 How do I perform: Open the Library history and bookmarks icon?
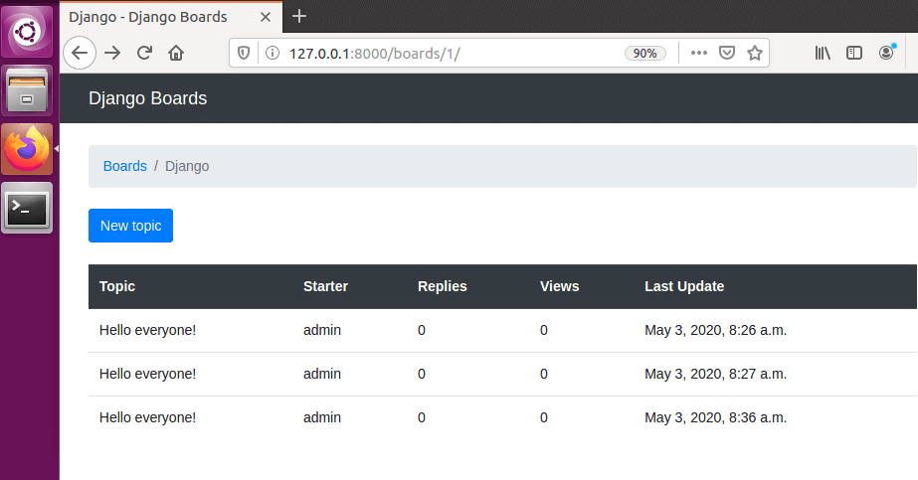click(823, 54)
